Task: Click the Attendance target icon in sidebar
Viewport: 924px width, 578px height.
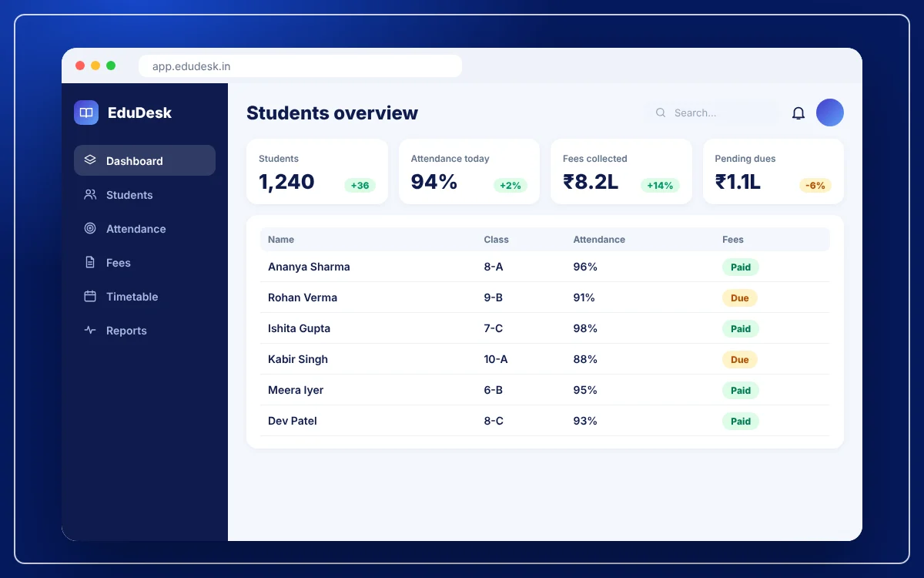Action: (x=90, y=228)
